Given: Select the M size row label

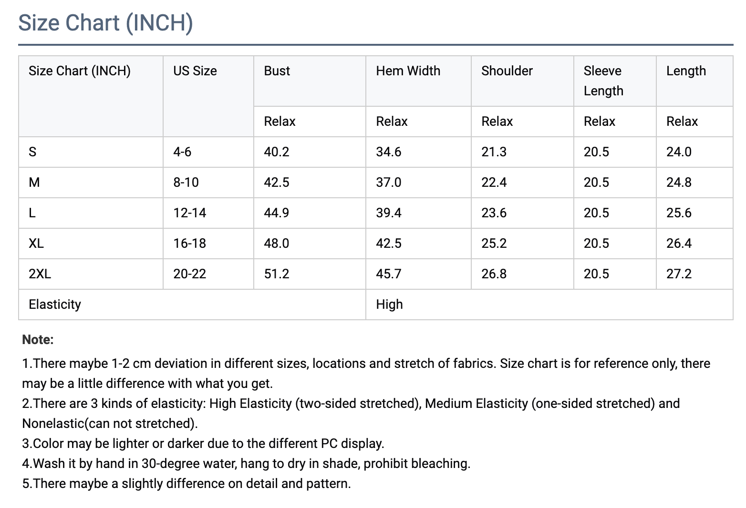Looking at the screenshot, I should click(x=34, y=183).
